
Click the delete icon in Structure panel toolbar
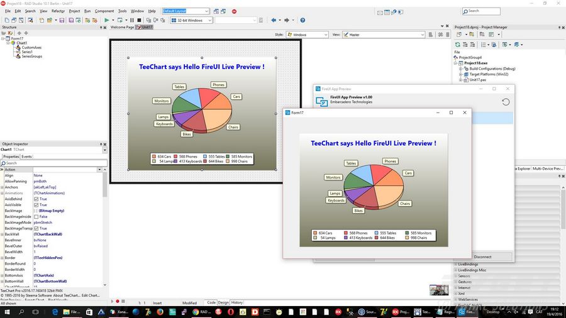(x=10, y=33)
